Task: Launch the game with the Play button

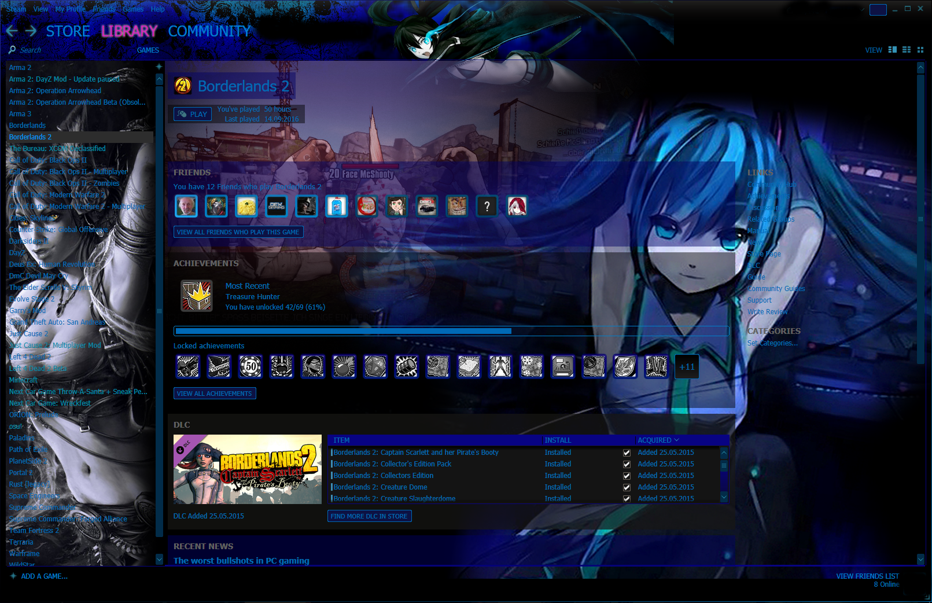Action: pyautogui.click(x=193, y=114)
